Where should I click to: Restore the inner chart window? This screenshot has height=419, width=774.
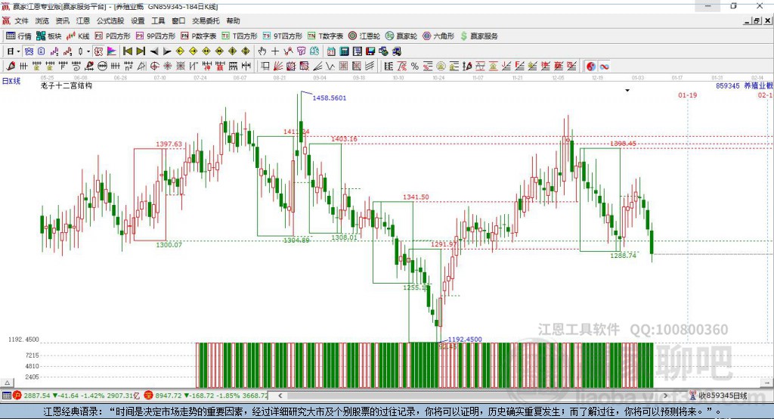(757, 20)
